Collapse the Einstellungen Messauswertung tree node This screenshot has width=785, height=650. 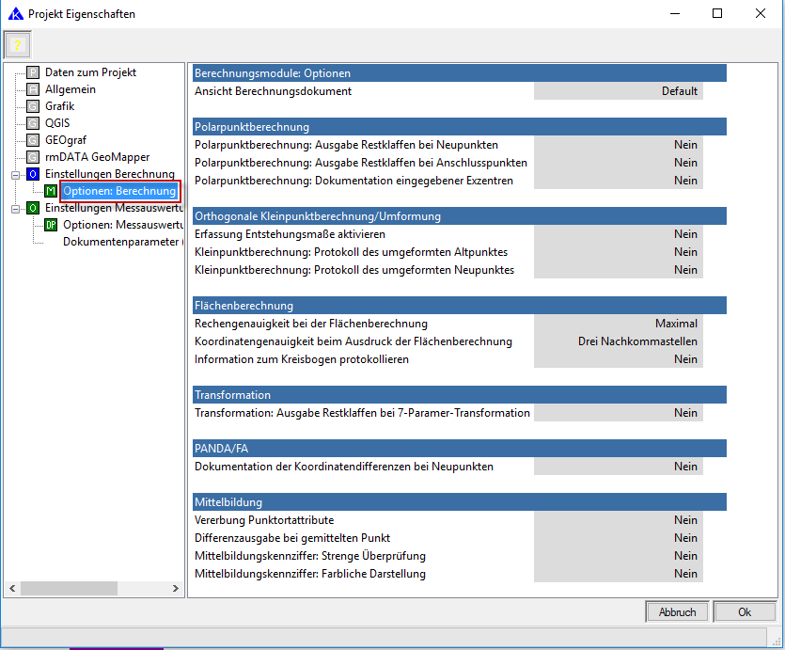(x=15, y=208)
